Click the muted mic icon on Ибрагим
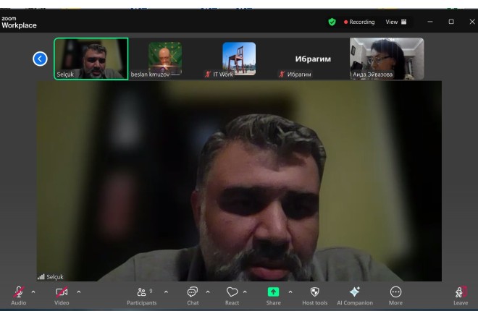The height and width of the screenshot is (319, 478). point(282,75)
